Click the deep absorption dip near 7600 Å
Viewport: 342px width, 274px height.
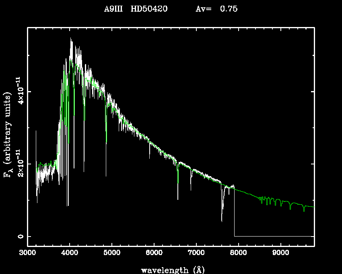(x=222, y=220)
